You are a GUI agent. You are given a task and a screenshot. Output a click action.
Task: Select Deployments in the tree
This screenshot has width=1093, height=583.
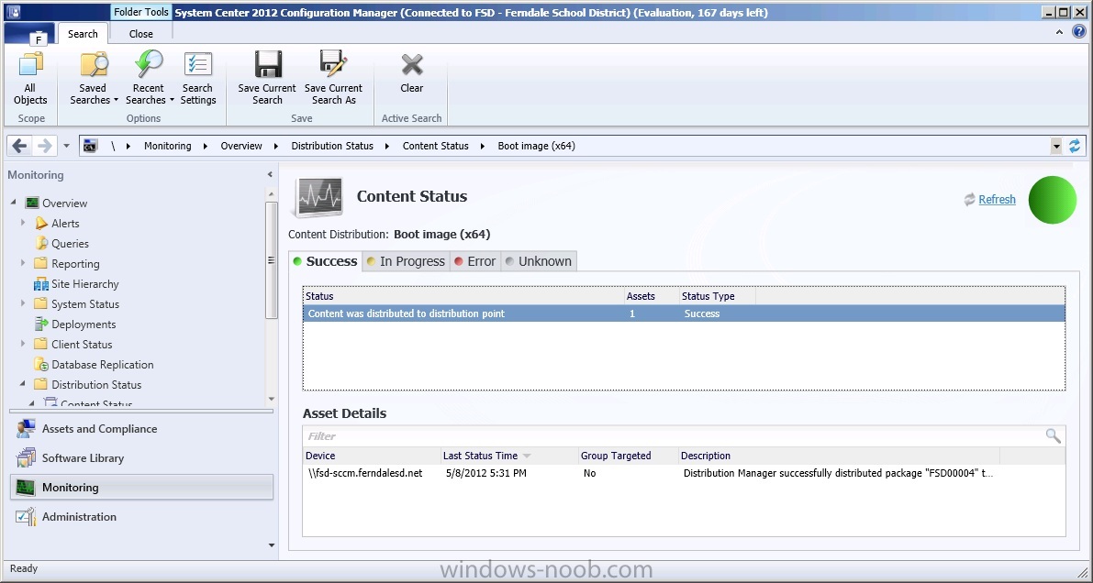click(84, 324)
